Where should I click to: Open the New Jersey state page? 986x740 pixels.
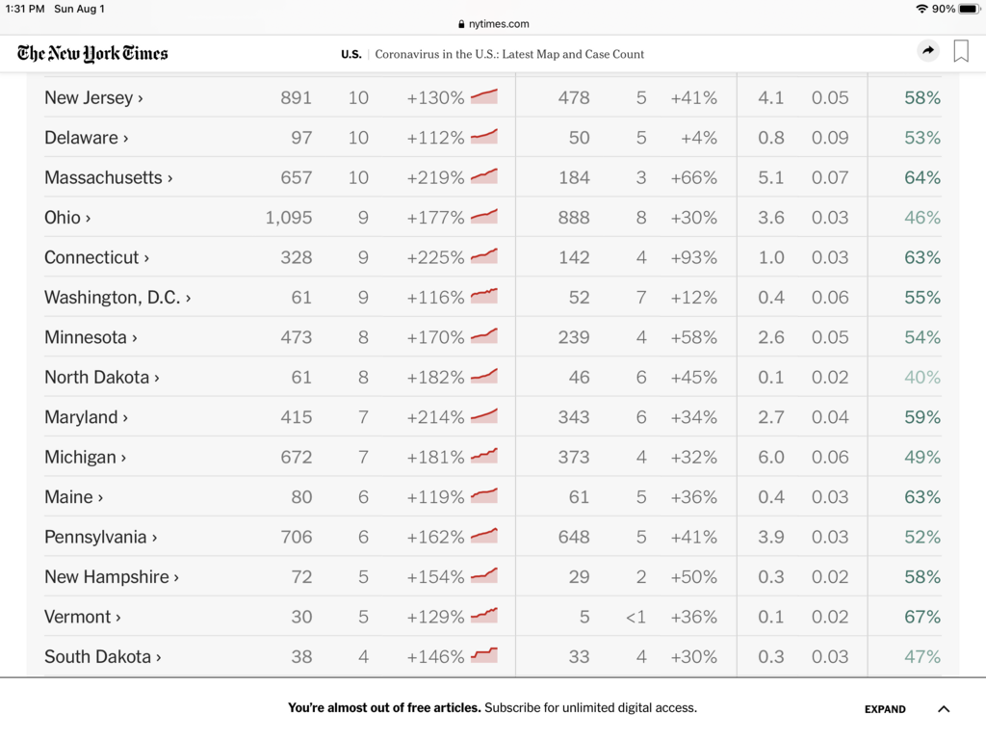click(93, 97)
